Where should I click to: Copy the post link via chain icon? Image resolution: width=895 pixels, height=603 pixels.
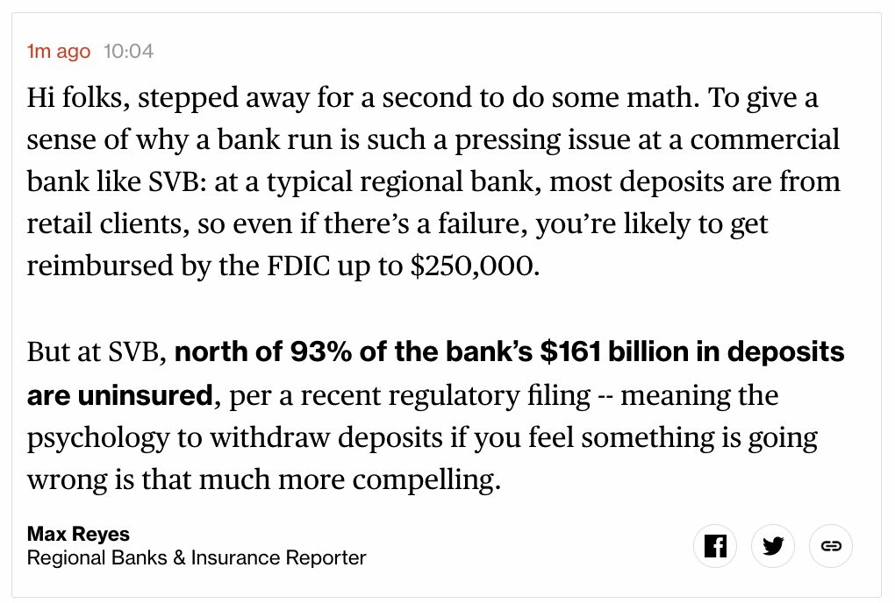tap(830, 546)
